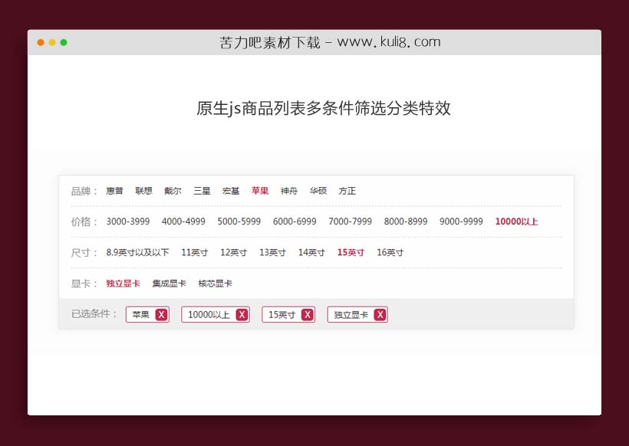Toggle the 集成显卡 graphics option
This screenshot has width=629, height=446.
coord(169,283)
